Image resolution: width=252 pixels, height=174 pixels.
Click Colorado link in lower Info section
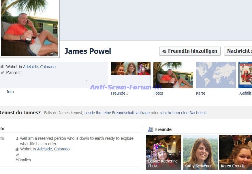62,149
